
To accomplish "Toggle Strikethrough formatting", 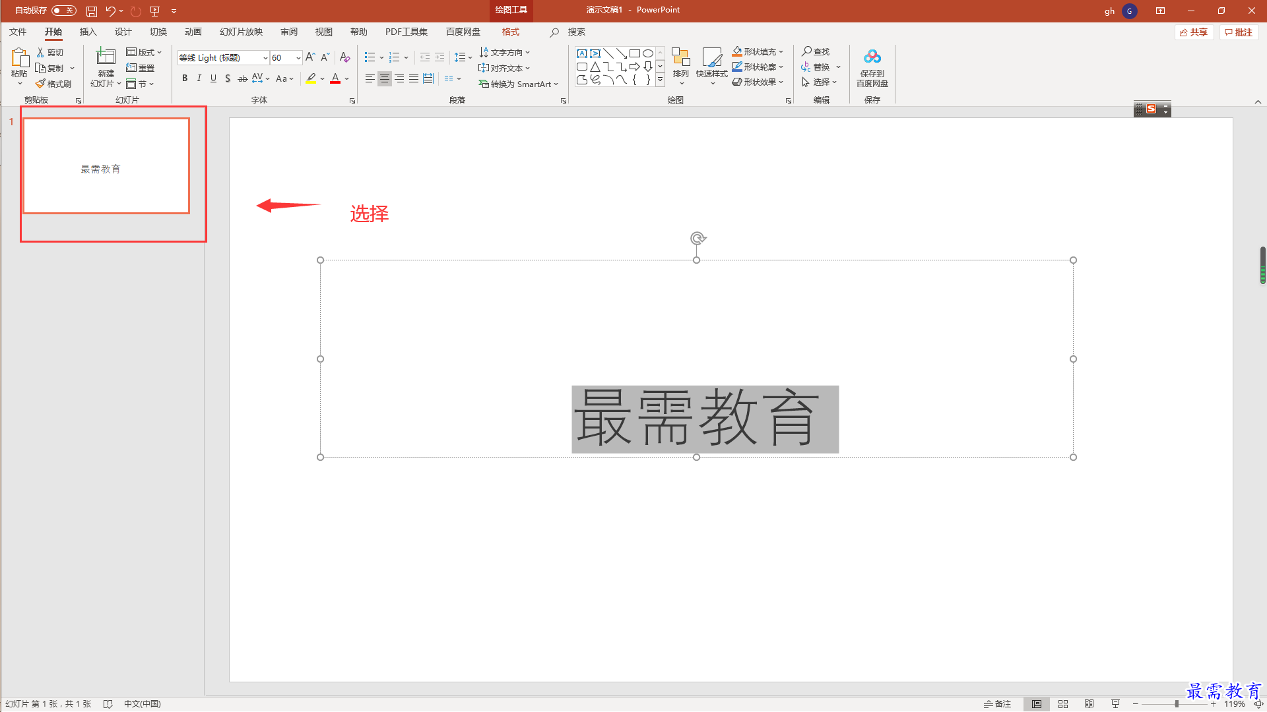I will tap(242, 78).
